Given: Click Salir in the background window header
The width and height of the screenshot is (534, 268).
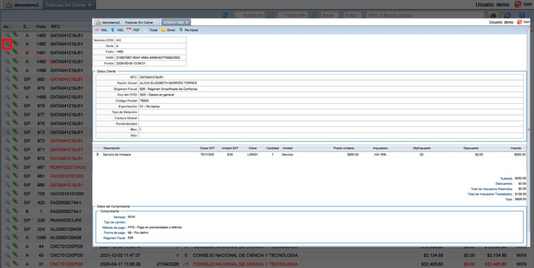Looking at the screenshot, I should click(x=524, y=5).
